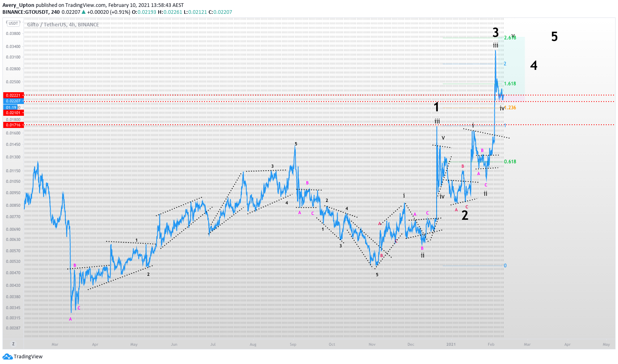Select the blue 0.02207 current price label
The height and width of the screenshot is (364, 618).
(13, 101)
